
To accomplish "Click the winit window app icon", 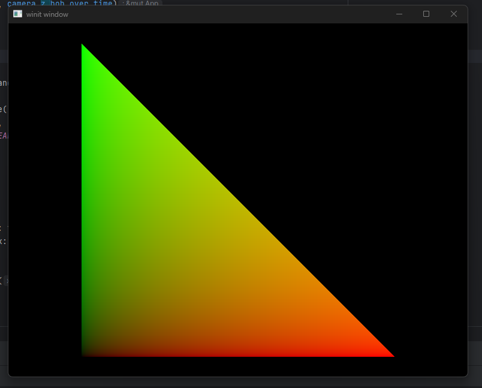I will coord(18,14).
